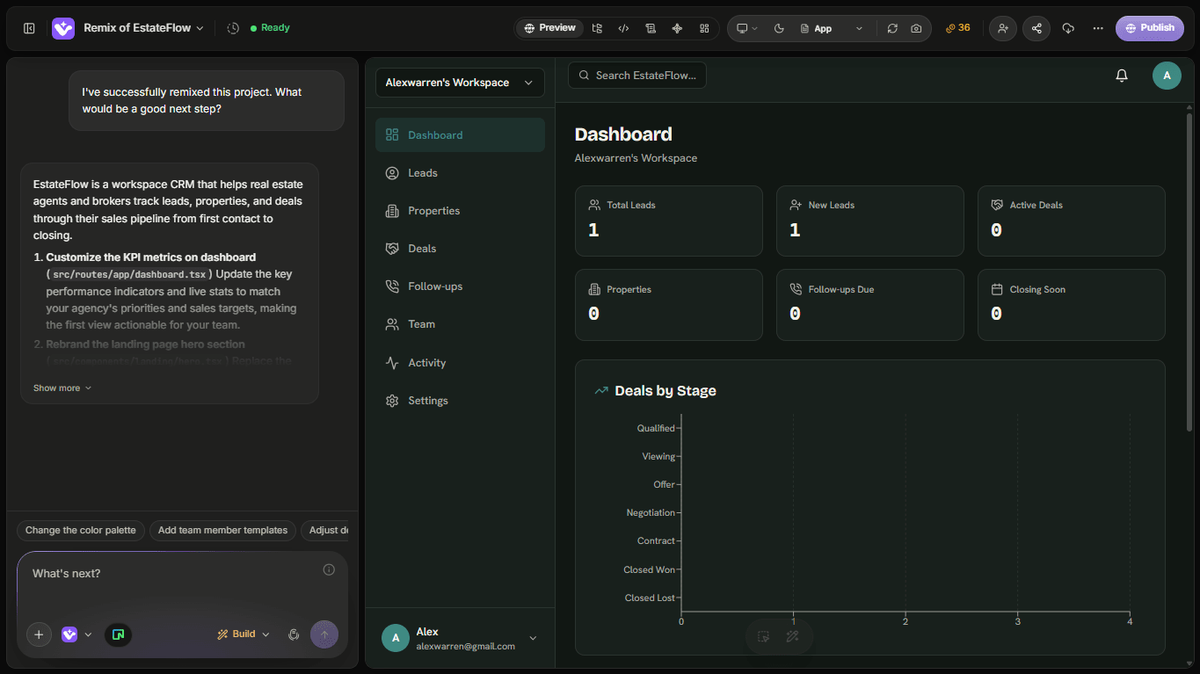Invite a collaborator via add-person icon

click(x=1003, y=28)
